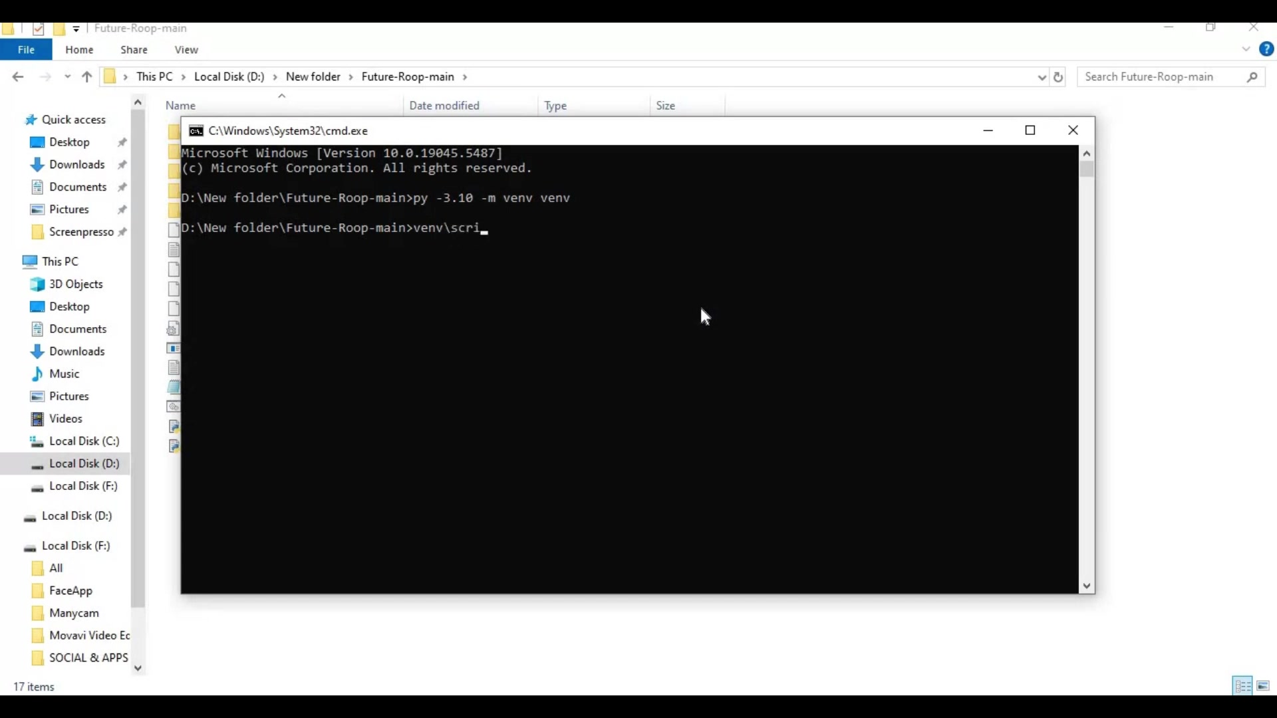
Task: Switch to large icons view icon
Action: [x=1264, y=686]
